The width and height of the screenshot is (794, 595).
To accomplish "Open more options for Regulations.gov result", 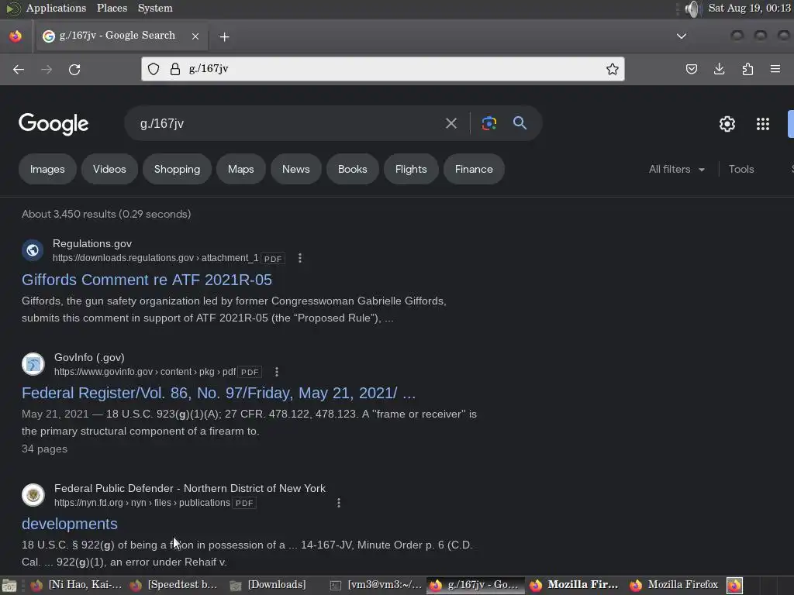I will (300, 258).
